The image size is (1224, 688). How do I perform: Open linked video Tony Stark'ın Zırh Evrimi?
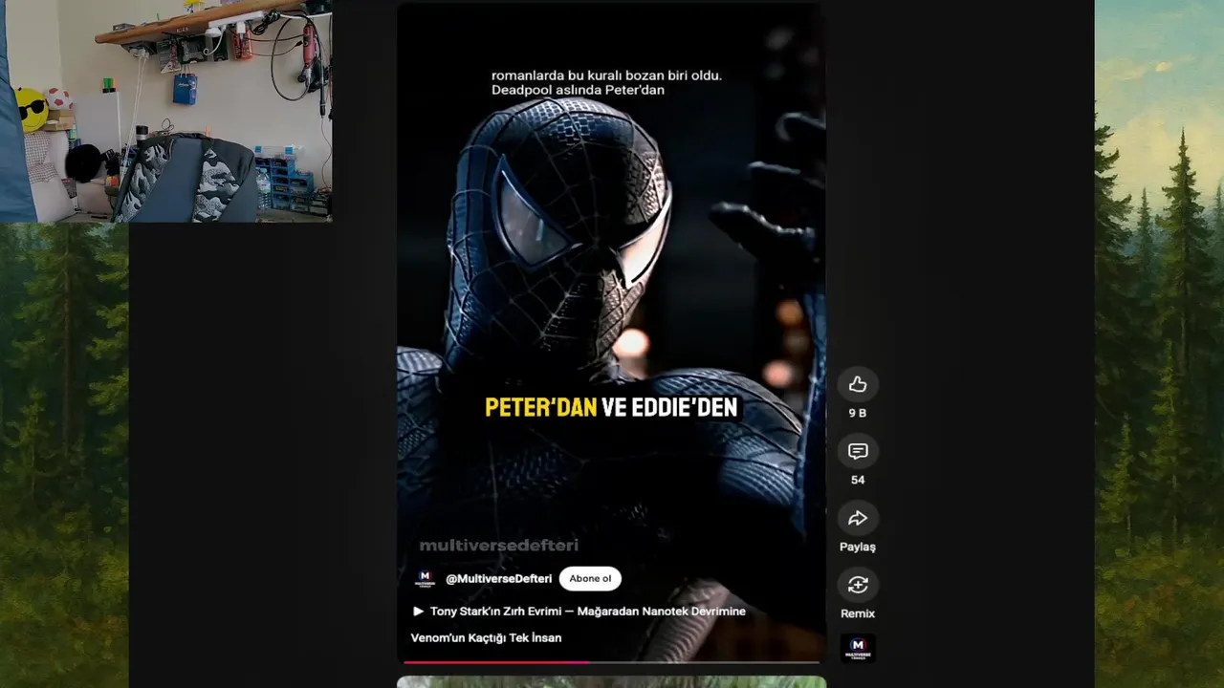tap(587, 611)
